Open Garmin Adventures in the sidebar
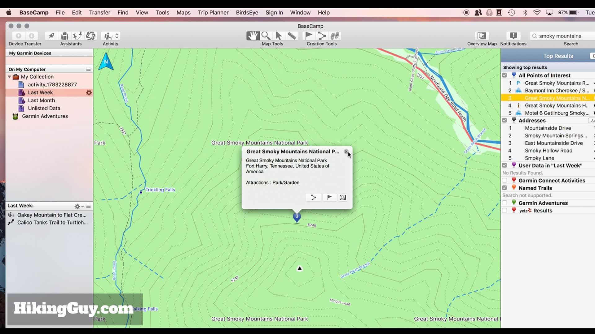This screenshot has width=595, height=334. (x=45, y=116)
